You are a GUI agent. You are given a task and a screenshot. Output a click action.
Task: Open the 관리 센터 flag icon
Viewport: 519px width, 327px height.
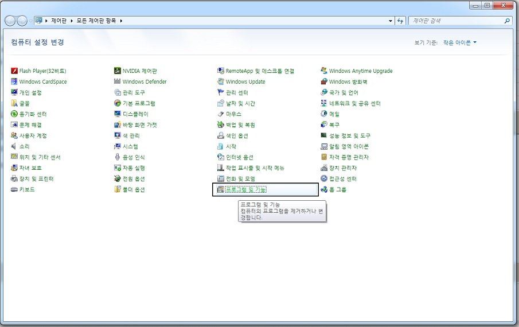click(x=221, y=92)
